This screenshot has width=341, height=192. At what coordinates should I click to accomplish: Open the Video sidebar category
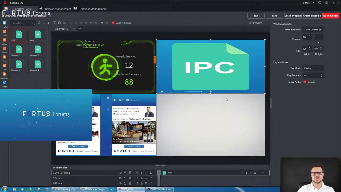(4, 42)
